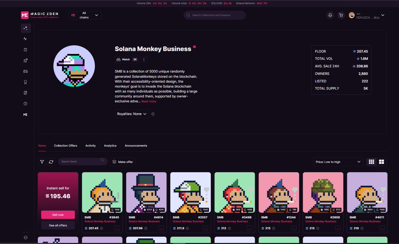Open the All chains dropdown
399x244 pixels.
point(85,15)
